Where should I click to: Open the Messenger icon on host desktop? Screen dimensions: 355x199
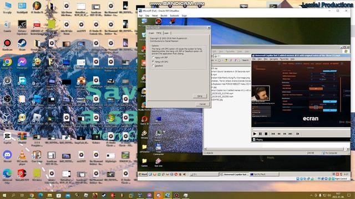coord(22,63)
